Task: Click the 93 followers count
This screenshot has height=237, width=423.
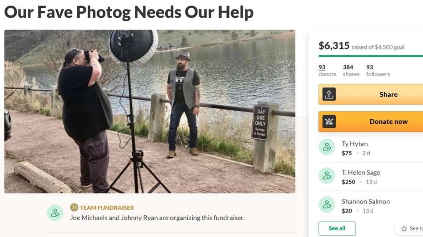Action: point(378,71)
